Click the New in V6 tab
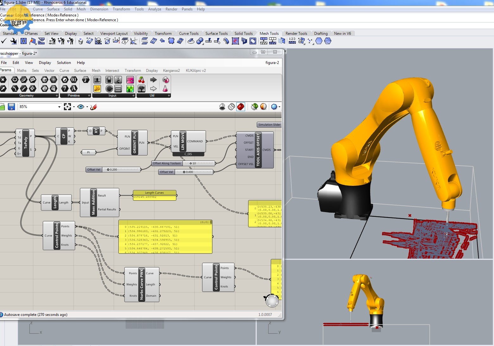 click(x=342, y=34)
